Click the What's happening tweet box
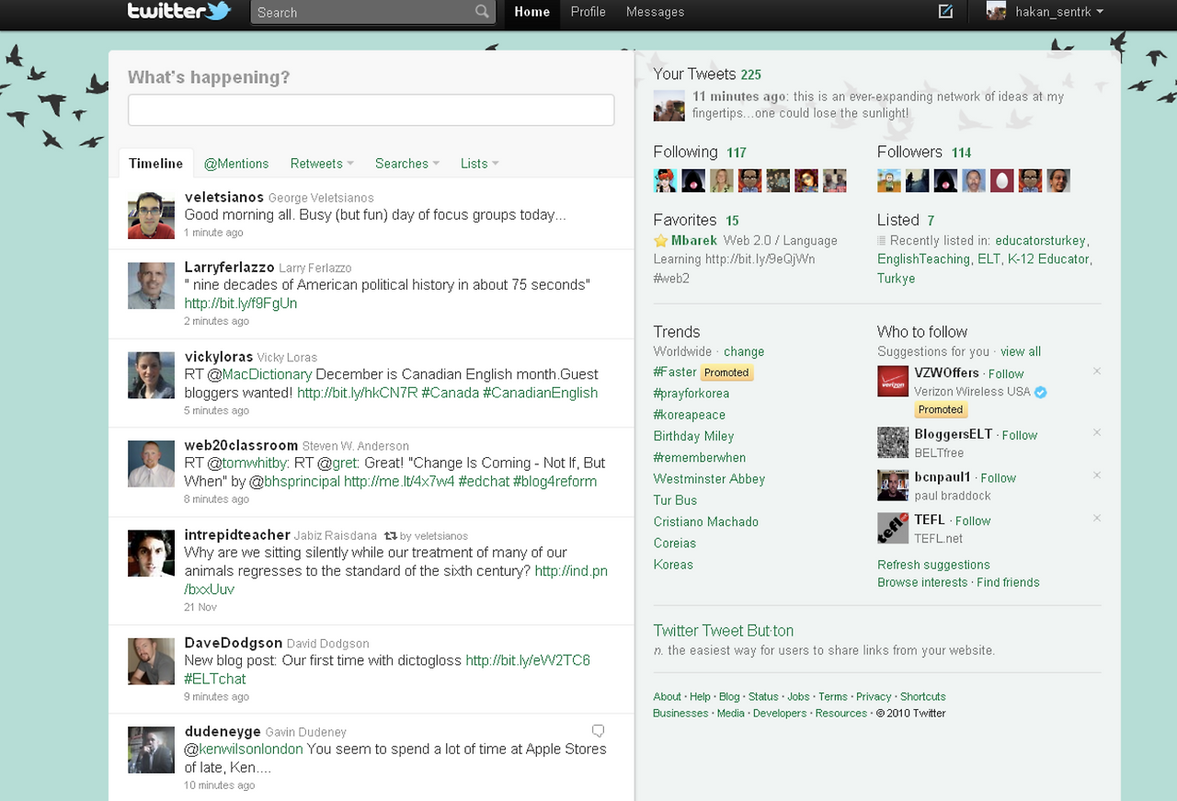This screenshot has height=801, width=1177. point(371,109)
